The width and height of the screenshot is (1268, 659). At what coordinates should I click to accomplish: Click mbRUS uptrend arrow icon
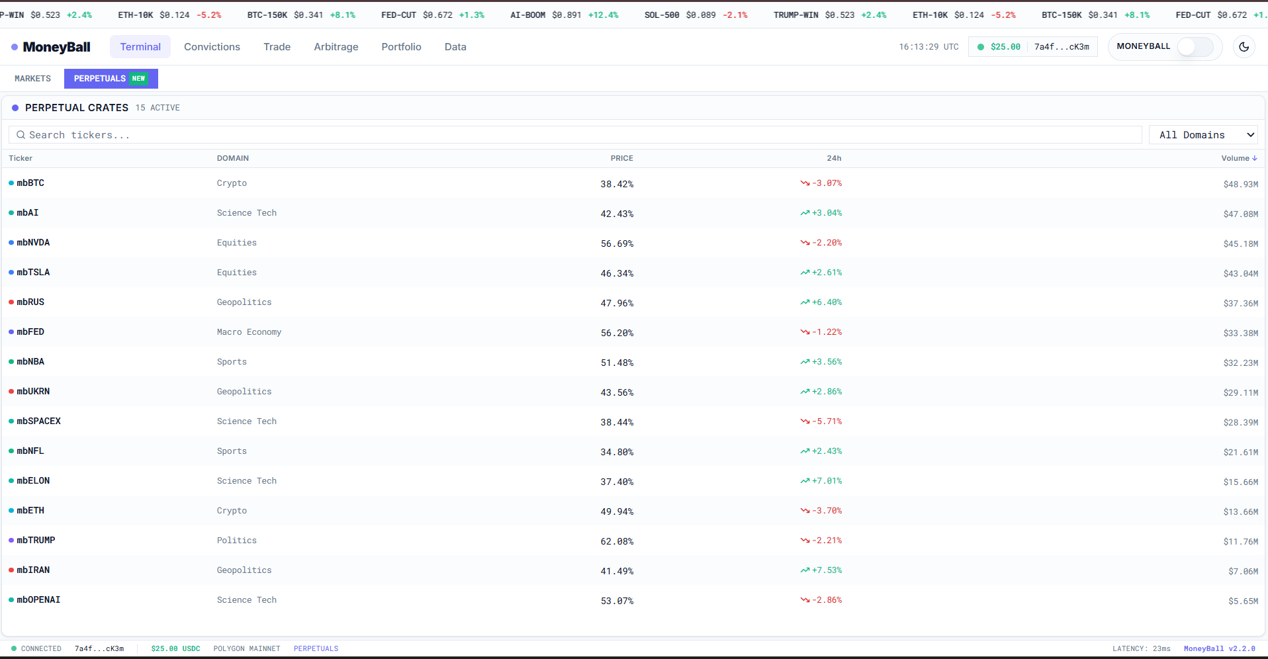805,302
